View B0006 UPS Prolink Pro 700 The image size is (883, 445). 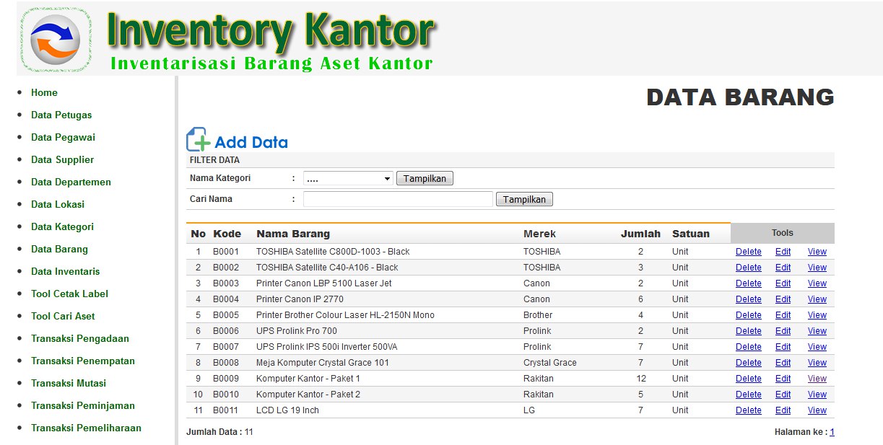point(817,331)
